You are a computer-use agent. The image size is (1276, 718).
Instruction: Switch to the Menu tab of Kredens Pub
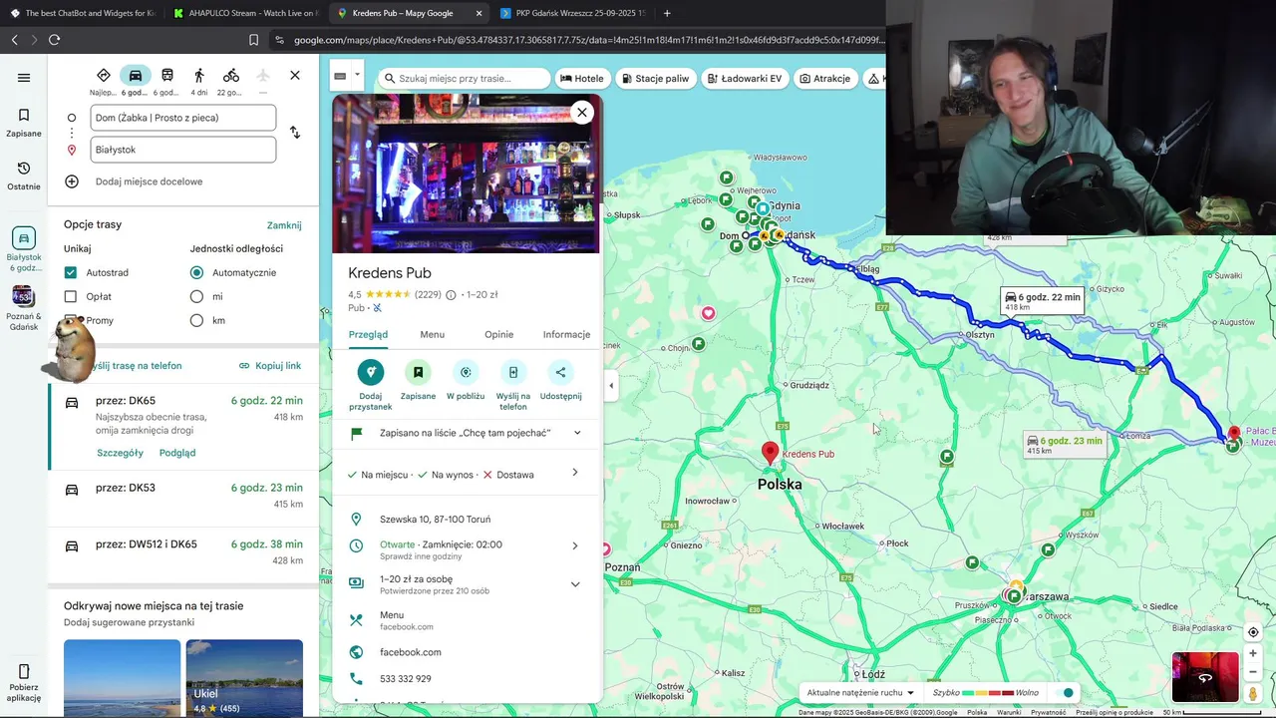coord(432,334)
